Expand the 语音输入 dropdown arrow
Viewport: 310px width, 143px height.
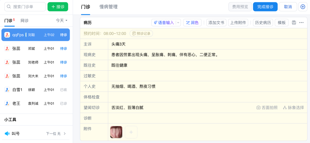[x=178, y=23]
